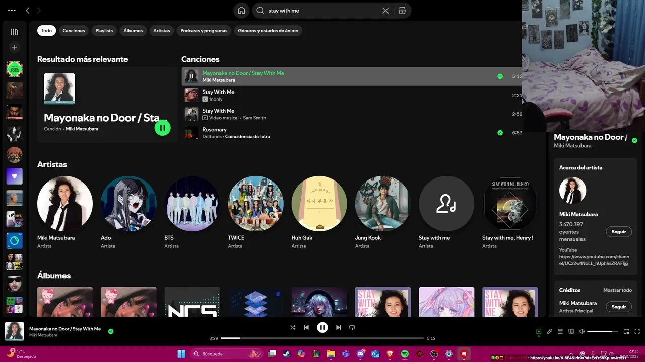This screenshot has width=645, height=362.
Task: Open the Artistas section heading
Action: [x=52, y=164]
